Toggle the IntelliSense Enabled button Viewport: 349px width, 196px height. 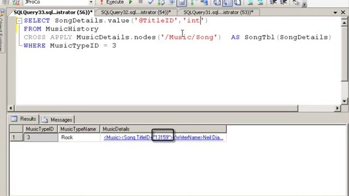(x=182, y=3)
